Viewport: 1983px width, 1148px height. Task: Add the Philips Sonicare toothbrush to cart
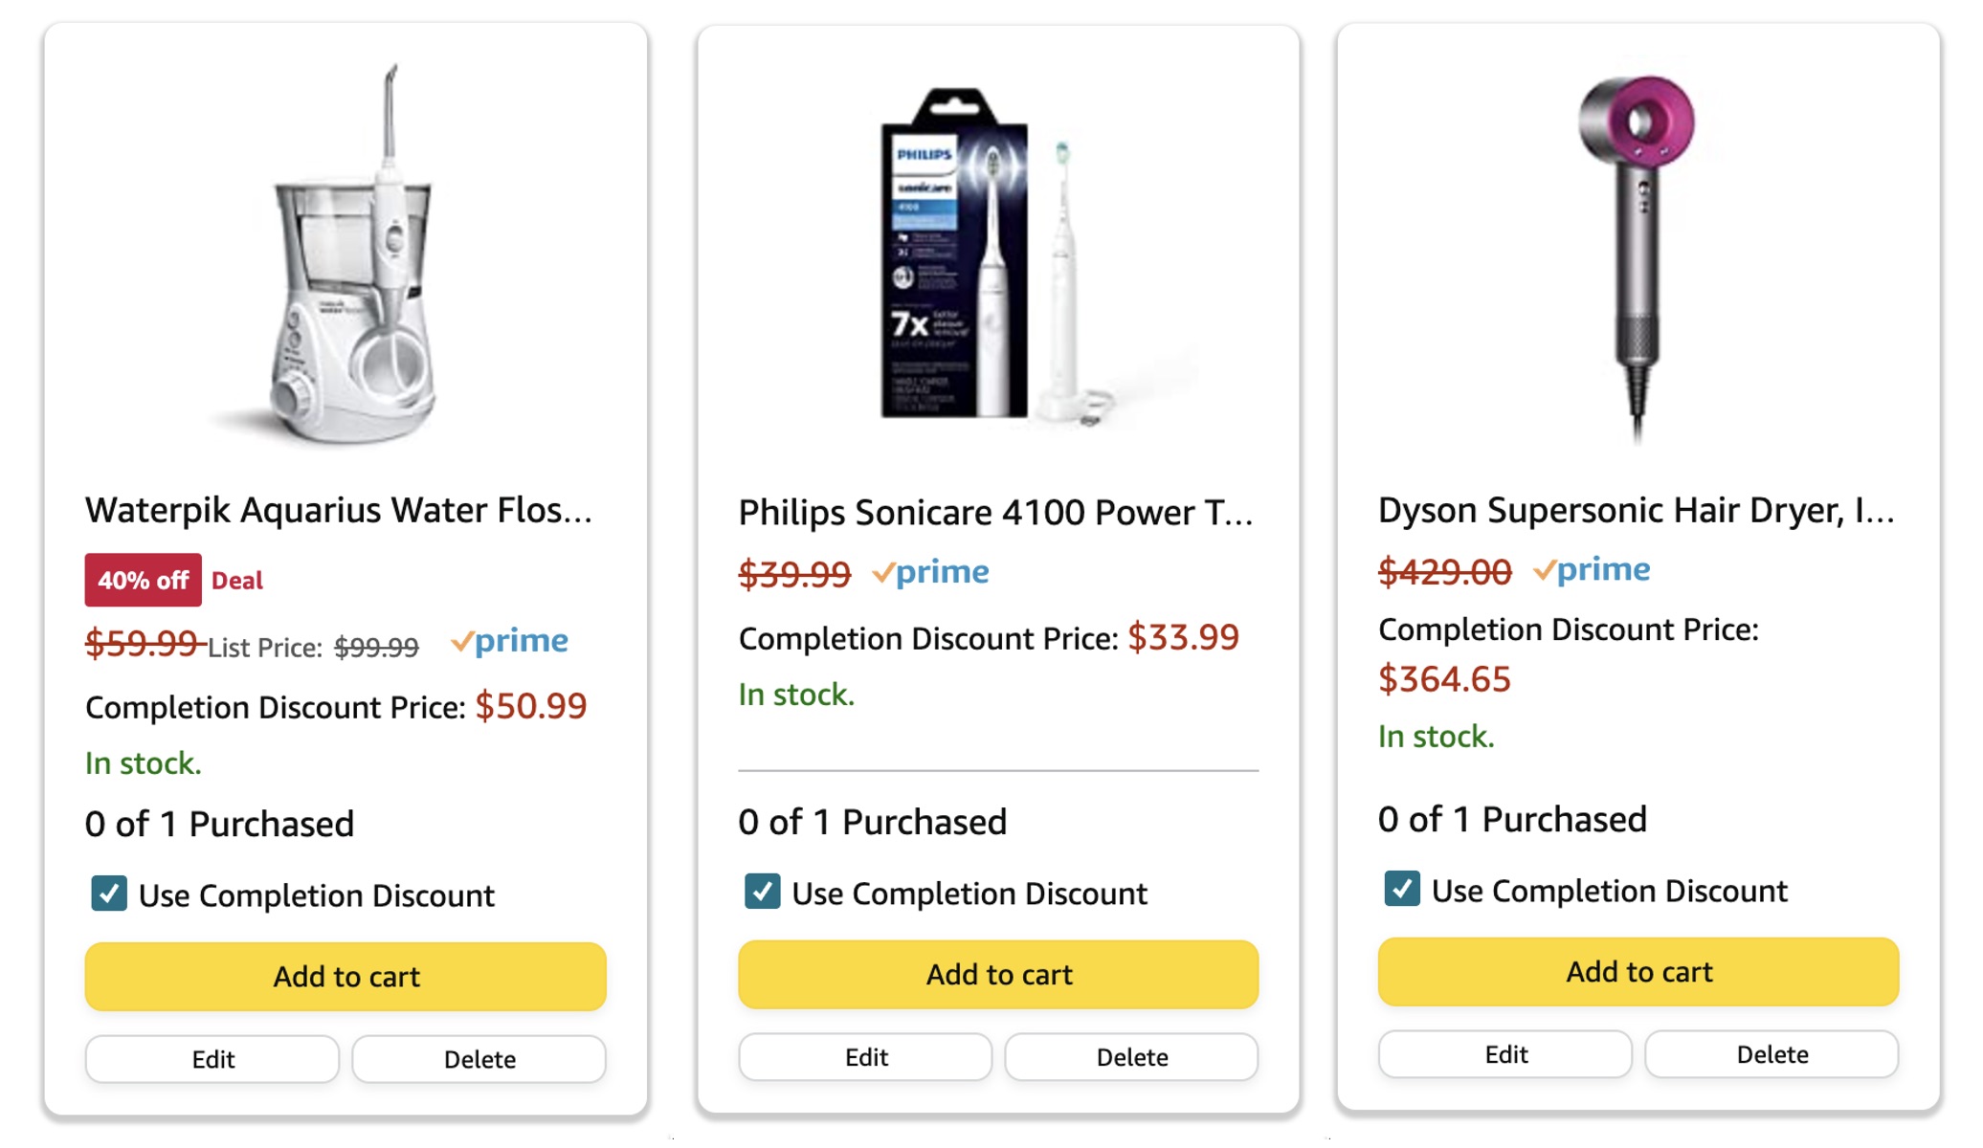tap(998, 974)
